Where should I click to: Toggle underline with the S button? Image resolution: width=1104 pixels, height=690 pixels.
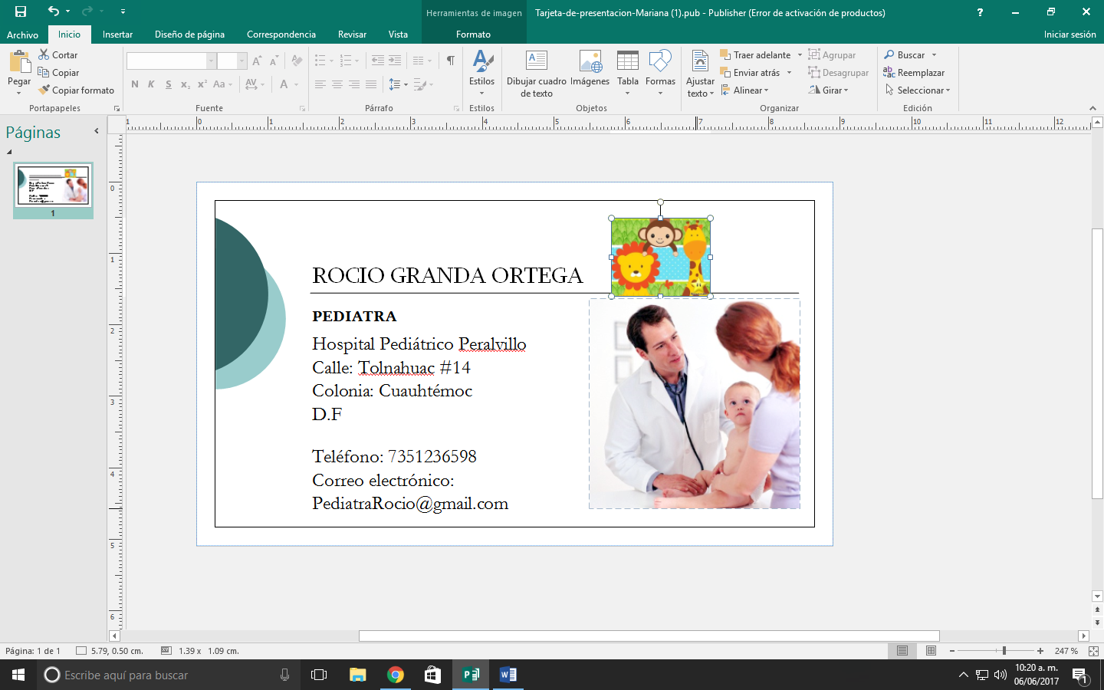coord(168,84)
